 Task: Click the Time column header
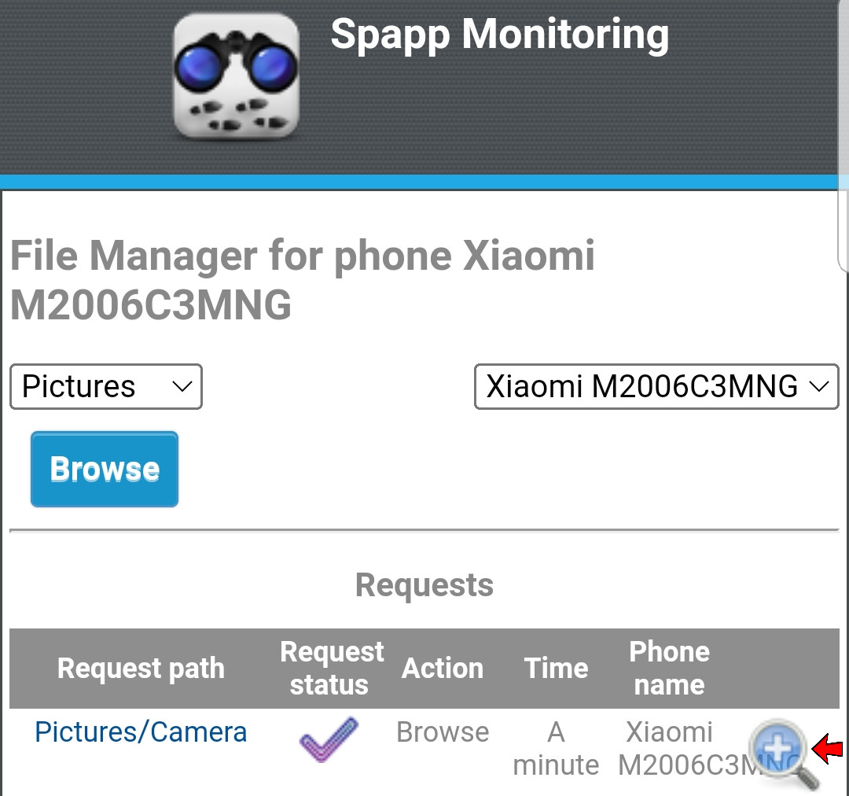click(556, 668)
